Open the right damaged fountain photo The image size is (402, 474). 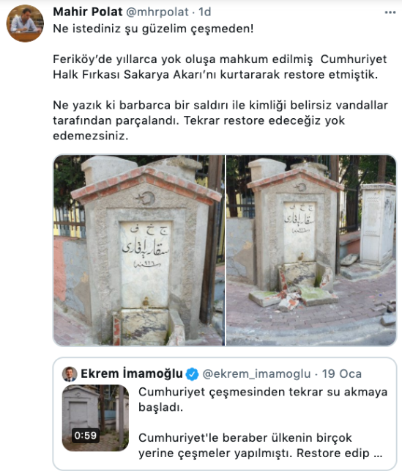tap(311, 250)
